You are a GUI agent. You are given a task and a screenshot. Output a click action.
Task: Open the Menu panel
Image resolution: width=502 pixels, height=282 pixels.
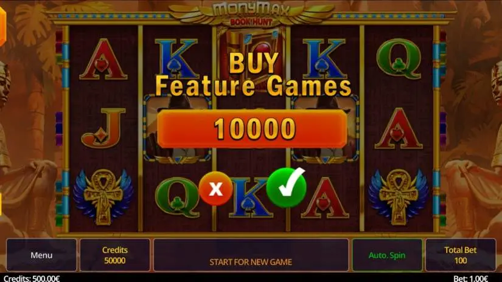click(x=41, y=255)
